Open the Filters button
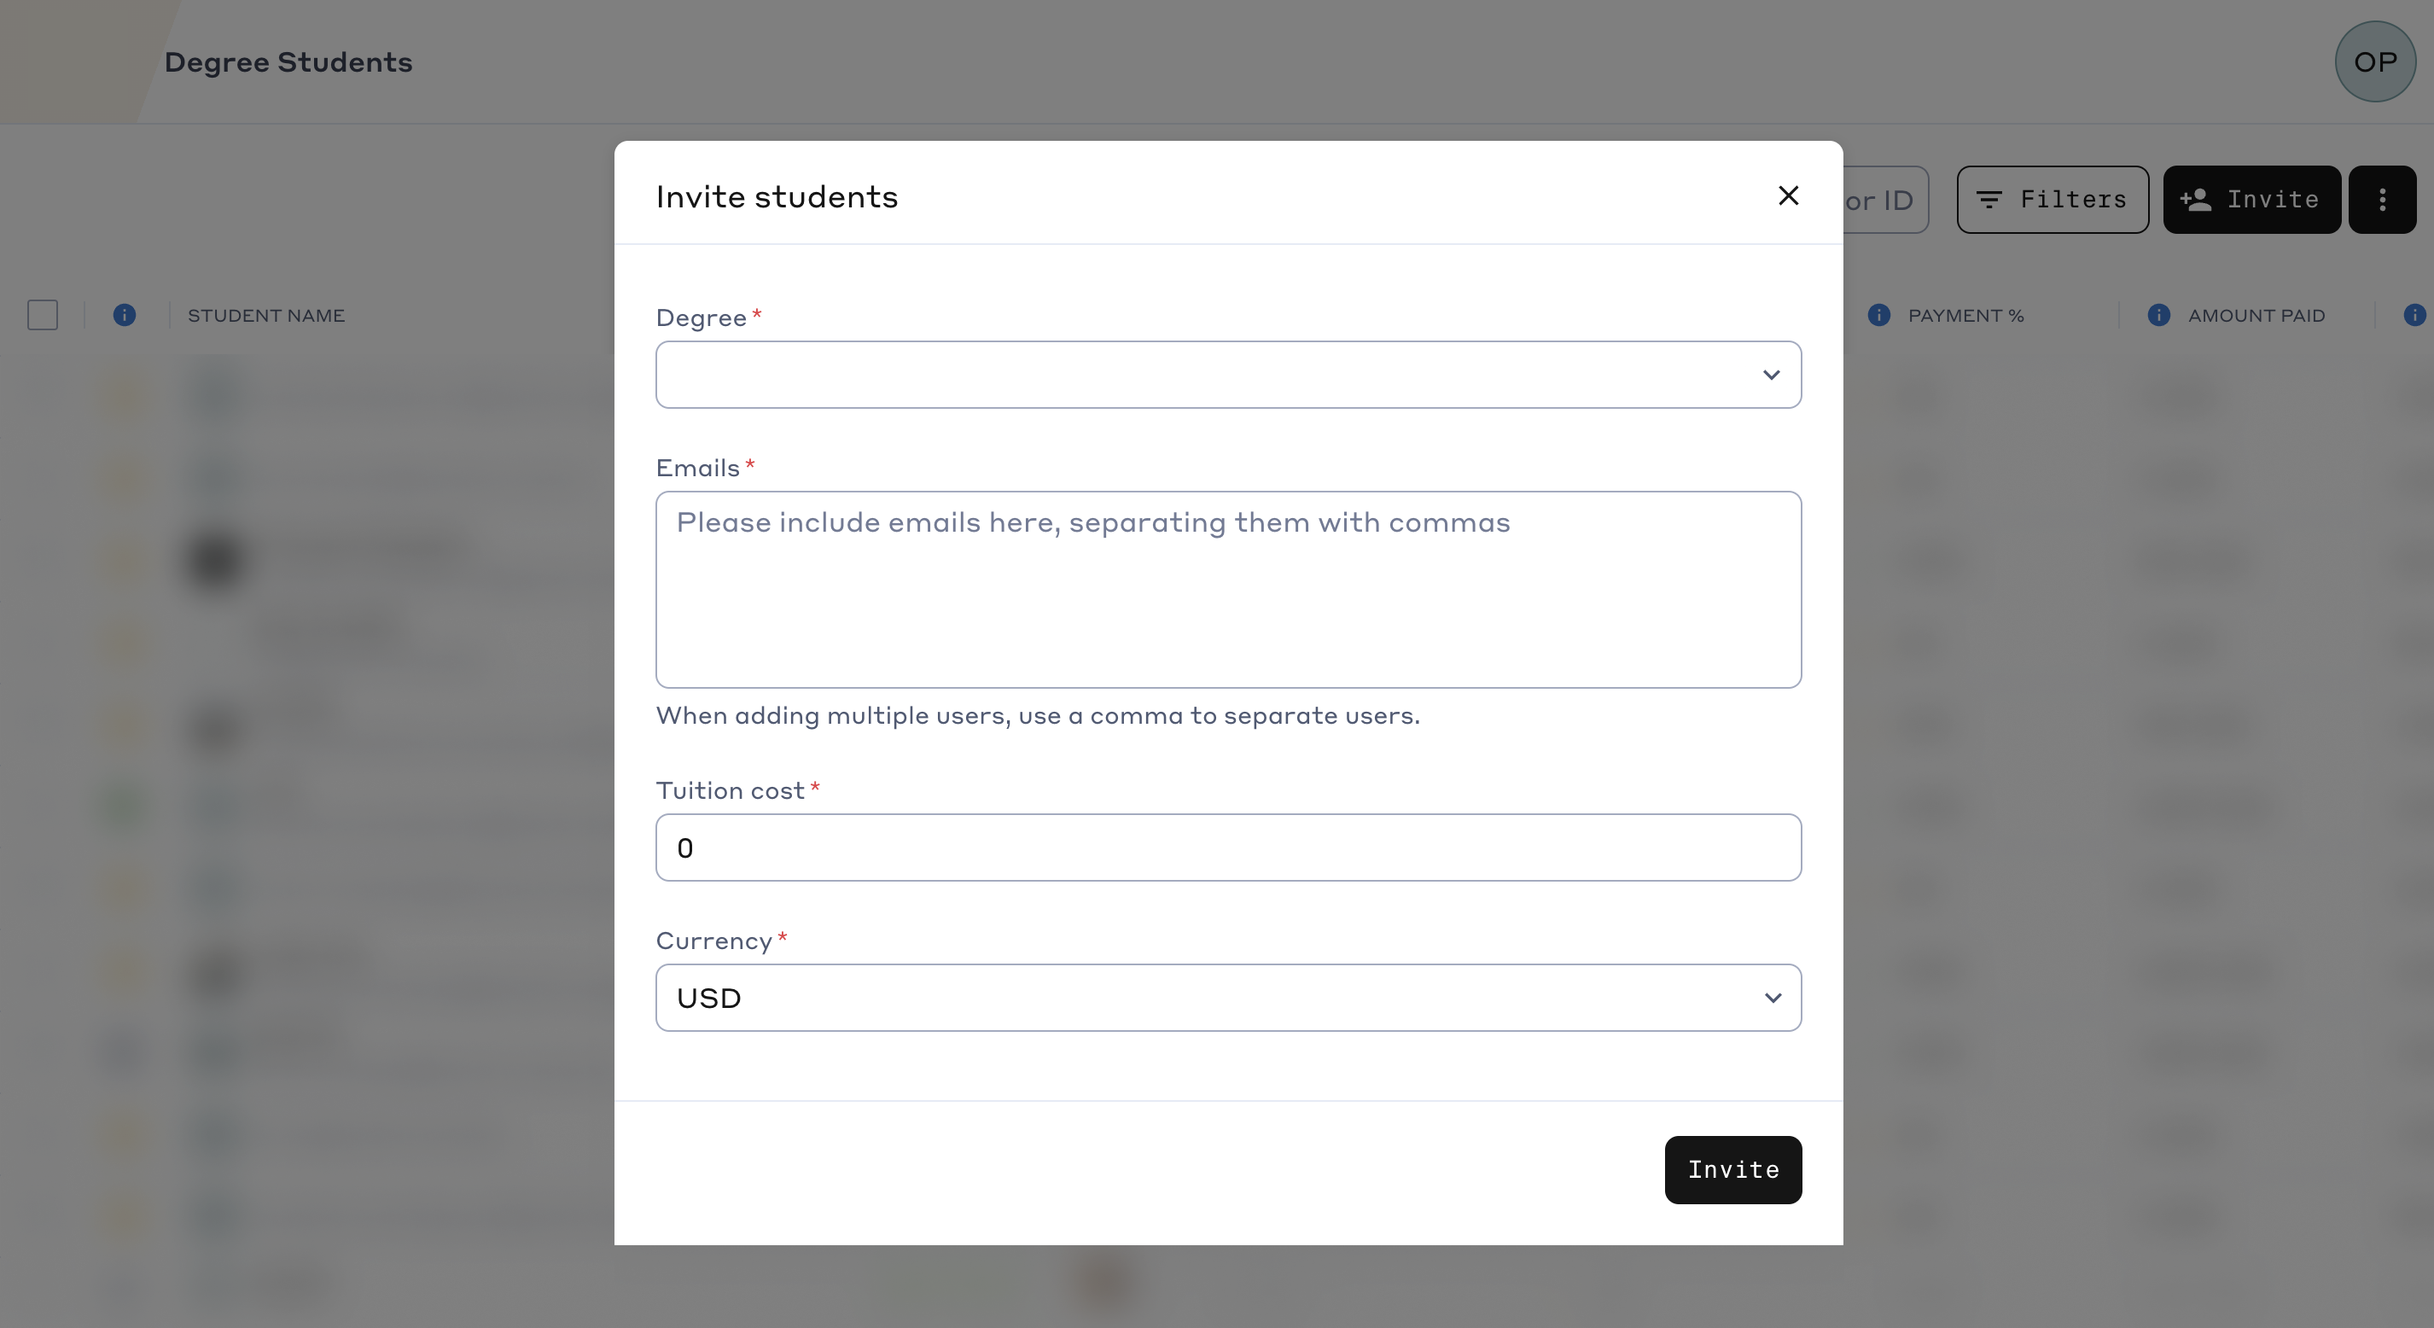Image resolution: width=2434 pixels, height=1328 pixels. tap(2053, 200)
